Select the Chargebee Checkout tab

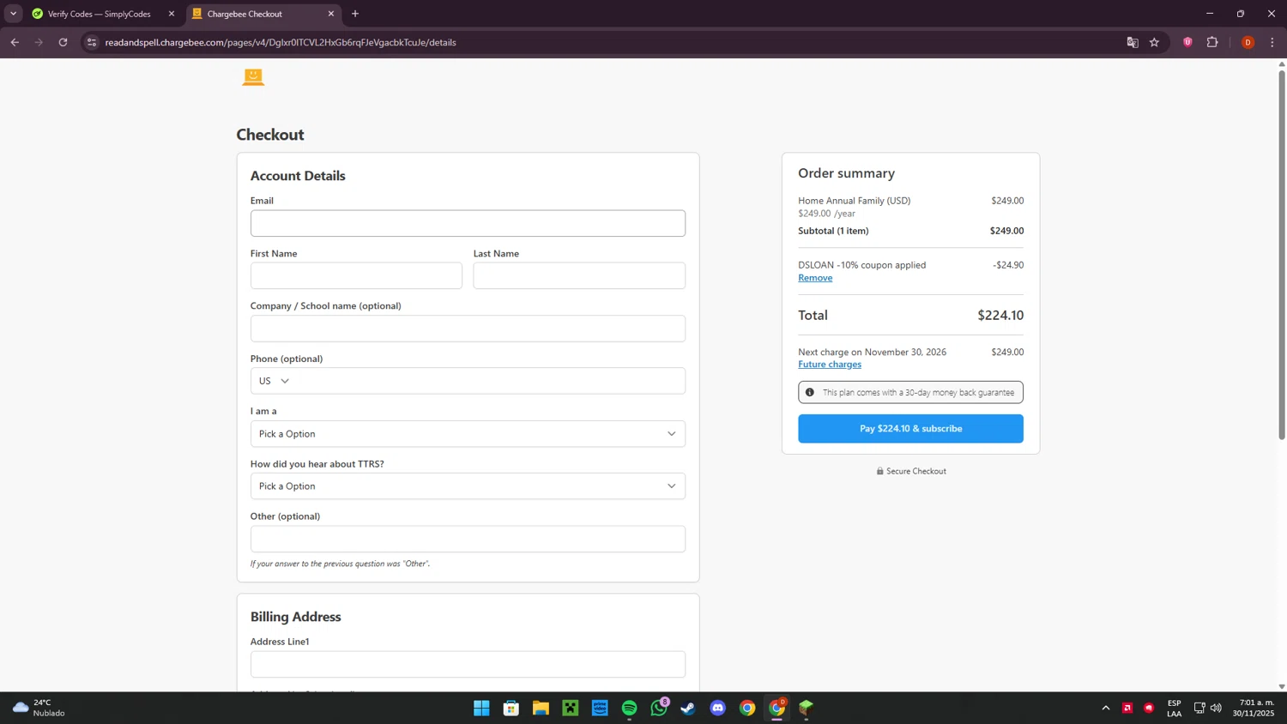[x=263, y=14]
